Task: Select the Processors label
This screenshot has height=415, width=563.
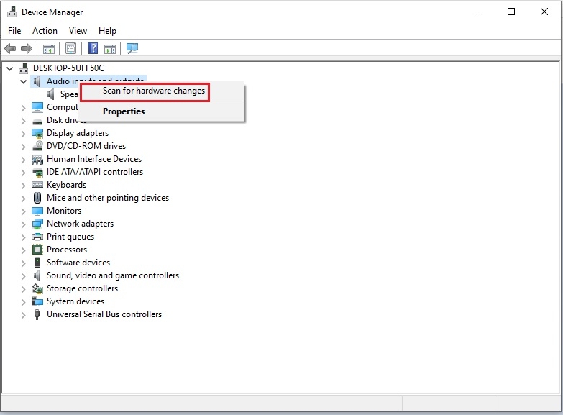Action: click(x=67, y=250)
